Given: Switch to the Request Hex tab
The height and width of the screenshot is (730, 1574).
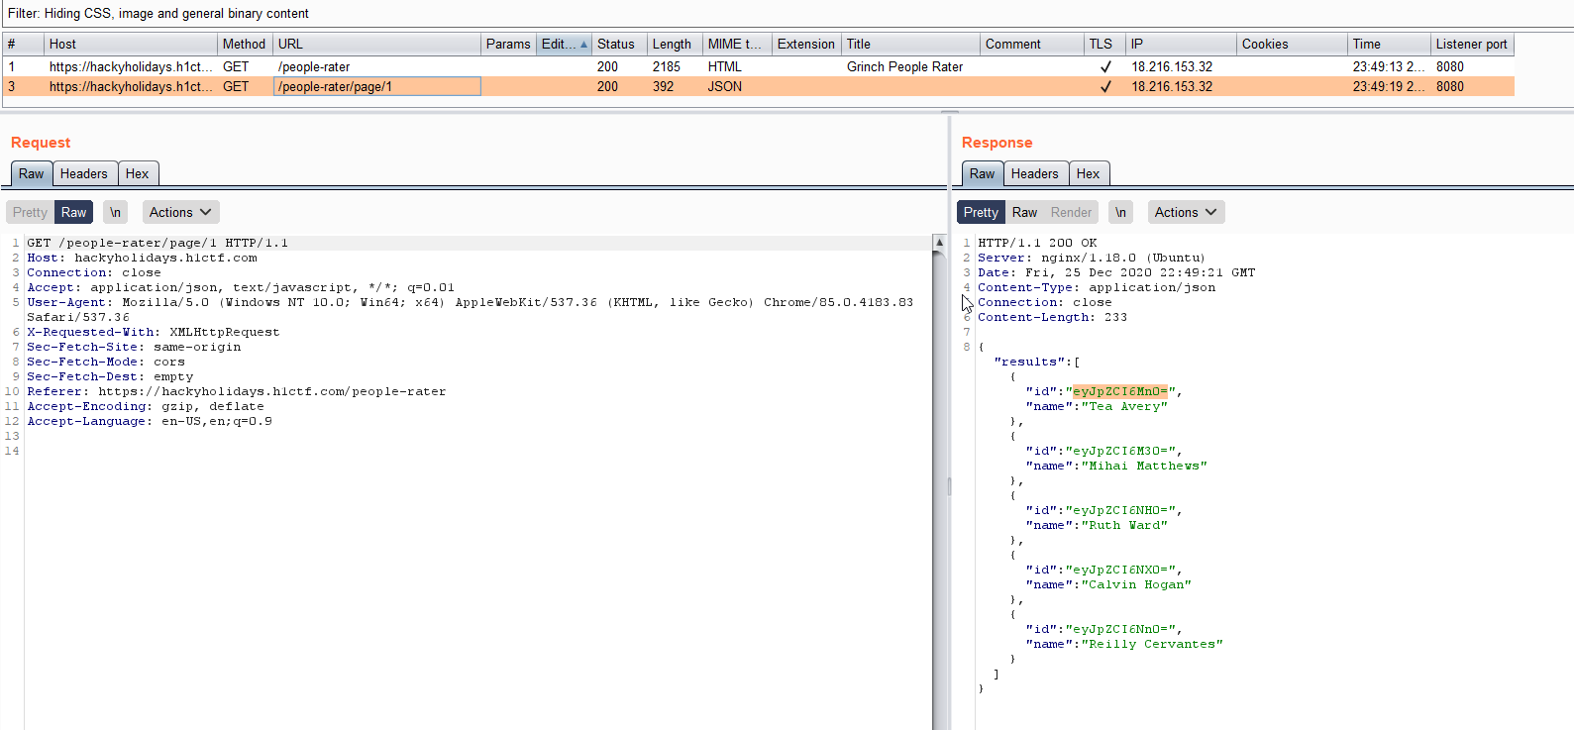Looking at the screenshot, I should [x=137, y=173].
